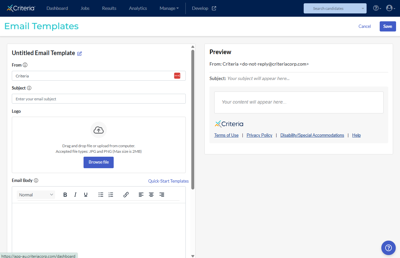The height and width of the screenshot is (258, 400).
Task: Click the Email Templates page heading
Action: coord(42,26)
